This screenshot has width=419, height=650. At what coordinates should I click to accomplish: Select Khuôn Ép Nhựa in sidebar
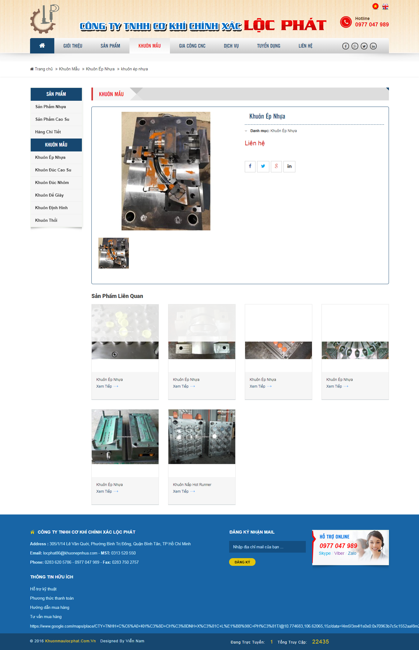(x=56, y=158)
